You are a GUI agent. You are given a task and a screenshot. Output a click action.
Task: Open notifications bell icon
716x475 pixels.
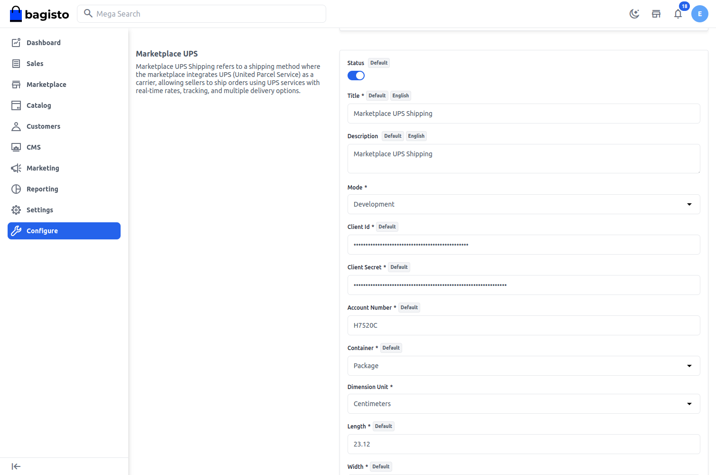pyautogui.click(x=678, y=14)
